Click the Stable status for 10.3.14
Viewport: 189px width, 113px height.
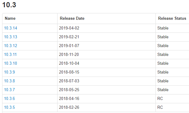click(x=163, y=28)
